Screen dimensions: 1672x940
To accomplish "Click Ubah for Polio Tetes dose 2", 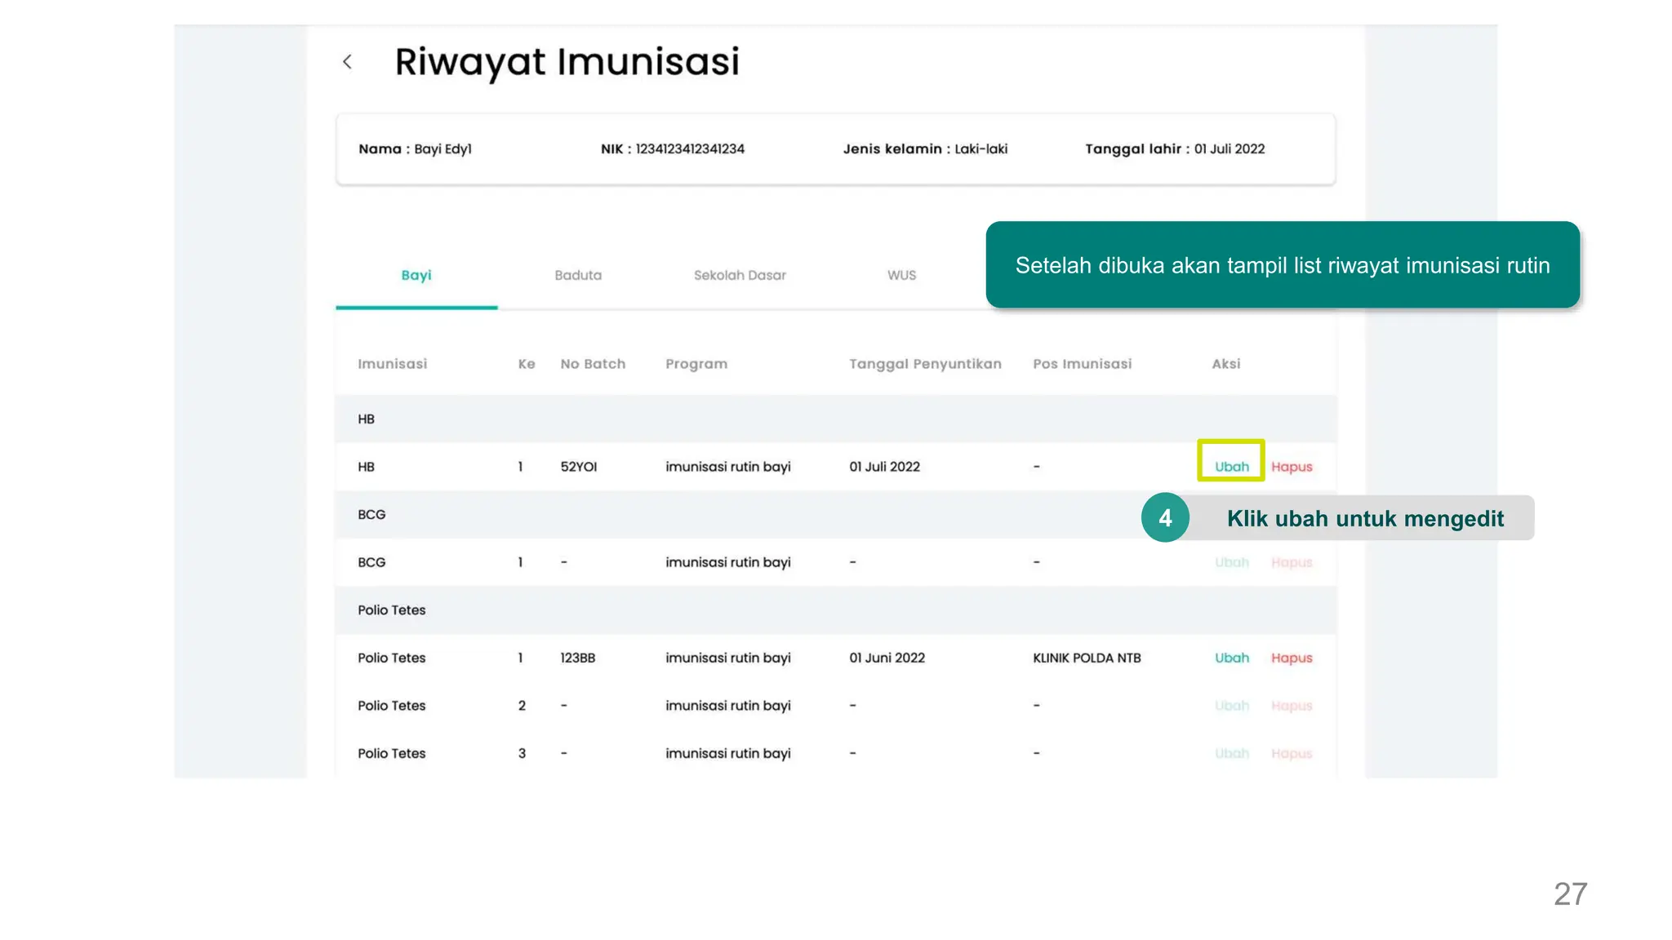I will pos(1231,706).
